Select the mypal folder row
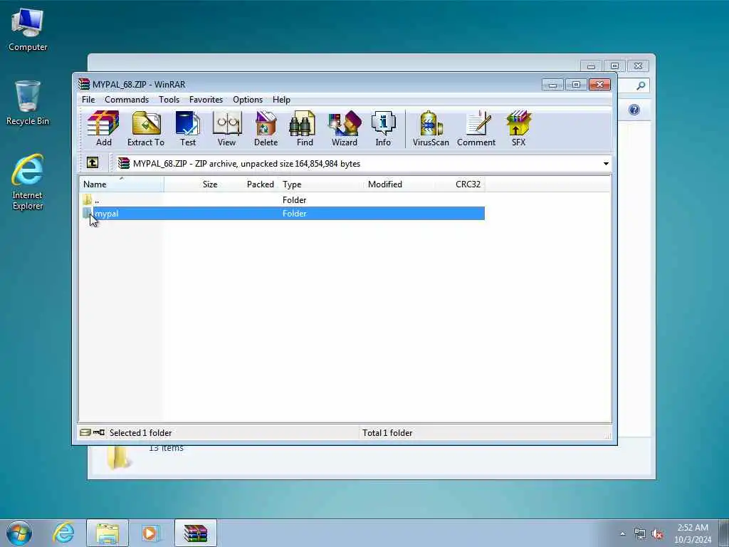Screen dimensions: 729x547 (282, 214)
